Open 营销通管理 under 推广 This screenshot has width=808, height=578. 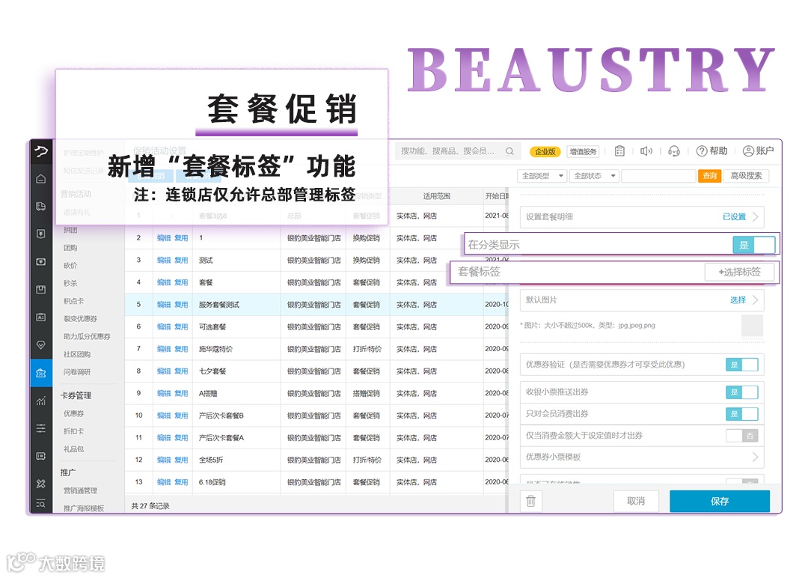click(80, 490)
